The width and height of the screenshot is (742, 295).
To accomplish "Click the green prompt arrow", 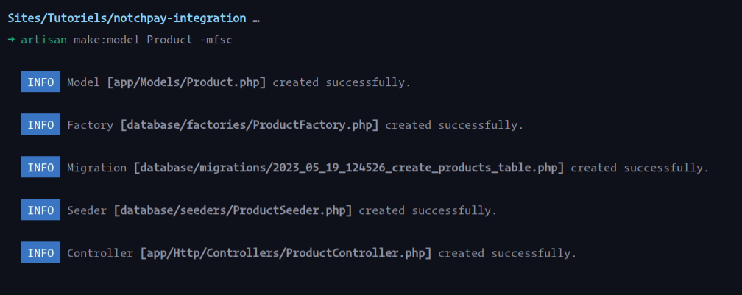I will click(x=12, y=39).
